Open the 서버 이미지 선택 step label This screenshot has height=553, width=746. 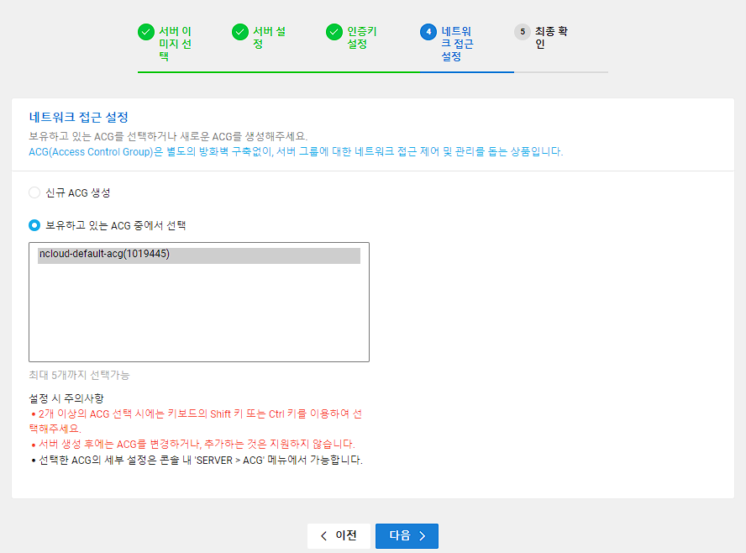coord(175,44)
